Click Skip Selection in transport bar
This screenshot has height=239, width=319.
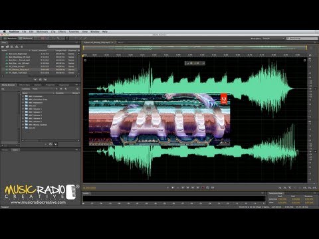pyautogui.click(x=213, y=188)
